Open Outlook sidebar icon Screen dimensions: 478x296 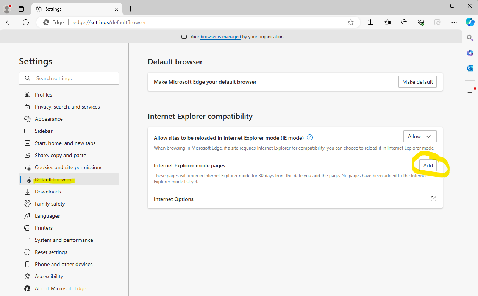pyautogui.click(x=470, y=68)
